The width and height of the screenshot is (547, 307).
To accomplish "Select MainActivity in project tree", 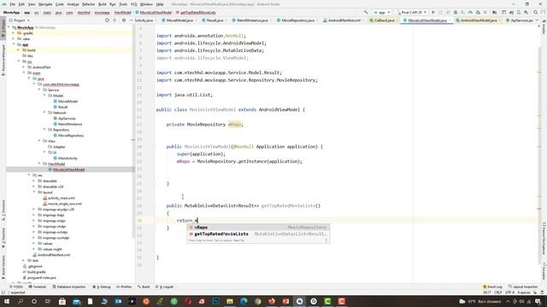I will 65,158.
